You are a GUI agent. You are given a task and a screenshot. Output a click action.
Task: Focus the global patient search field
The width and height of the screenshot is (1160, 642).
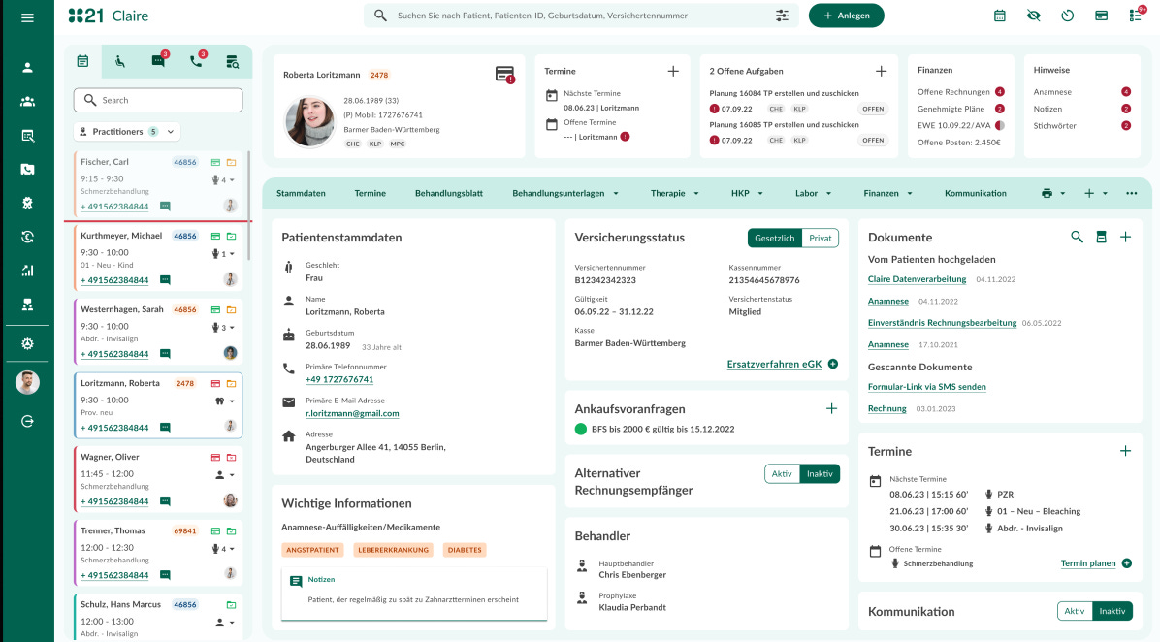pos(582,16)
